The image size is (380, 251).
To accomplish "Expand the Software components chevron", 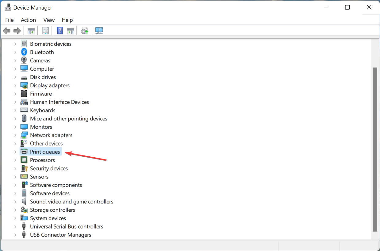I will [15, 185].
